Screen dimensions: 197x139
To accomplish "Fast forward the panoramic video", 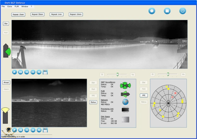I will [x=33, y=72].
